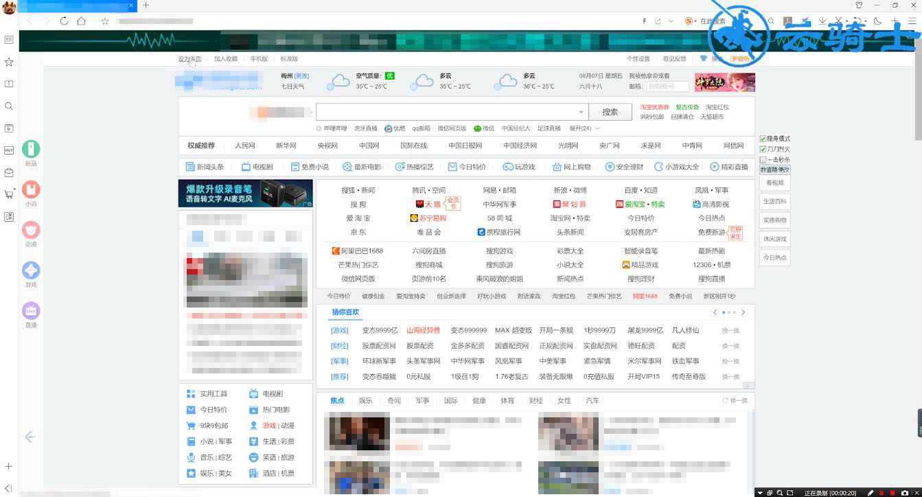
Task: Show next 猜你喜欢 page arrow
Action: [x=743, y=312]
